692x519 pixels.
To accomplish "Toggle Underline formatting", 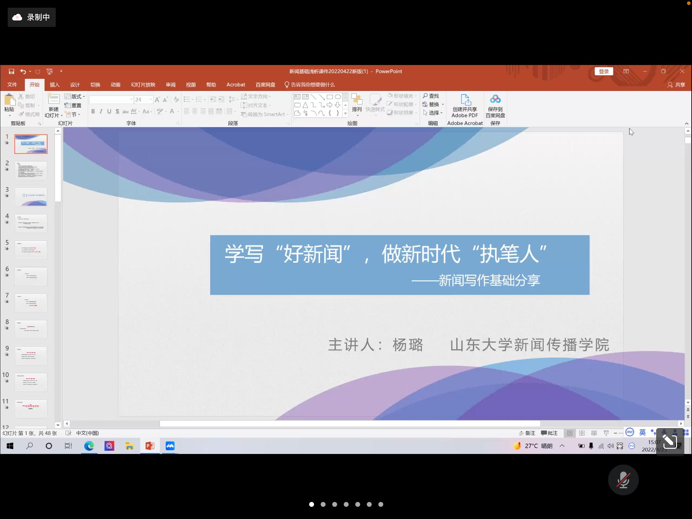I will click(109, 111).
